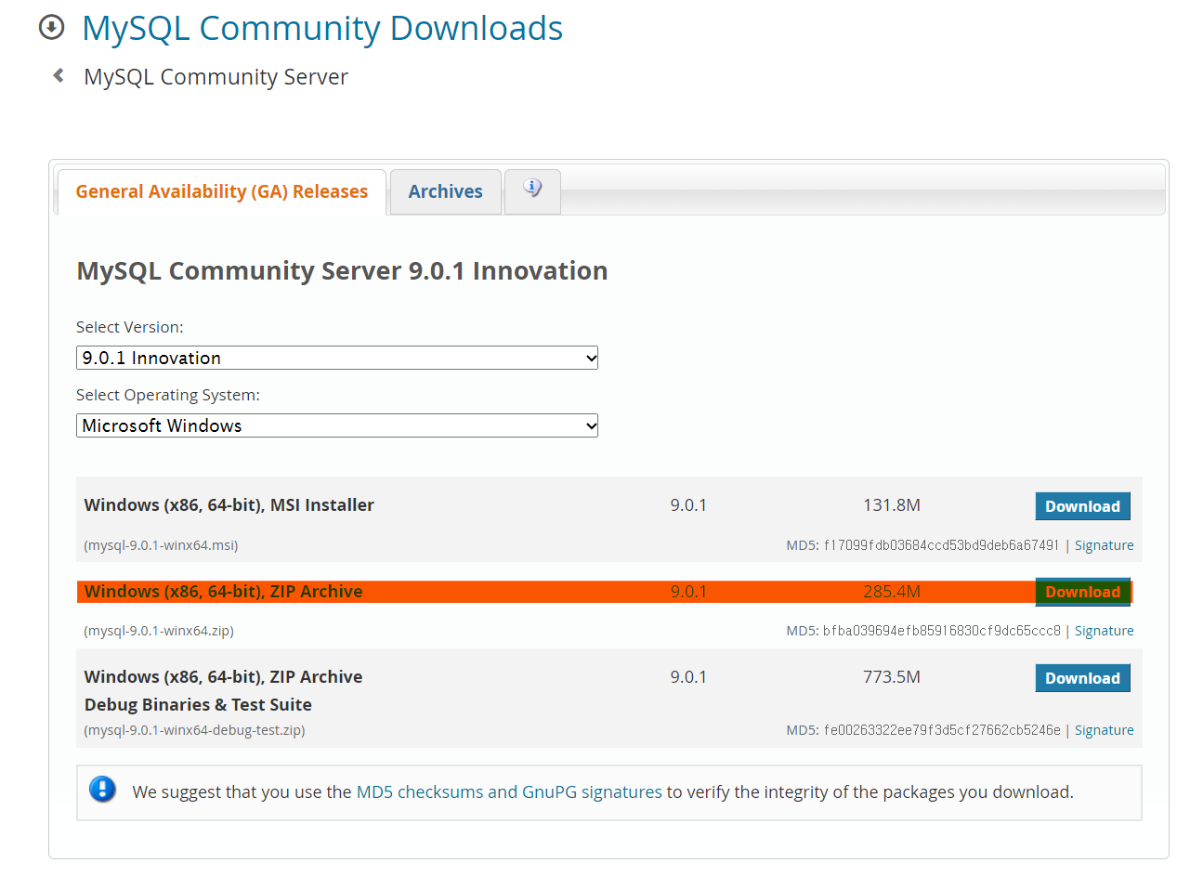Click the blue exclamation info icon
This screenshot has height=889, width=1190.
[x=102, y=790]
